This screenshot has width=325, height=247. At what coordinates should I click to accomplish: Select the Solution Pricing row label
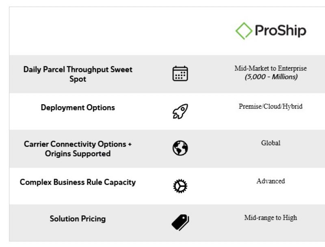pos(78,219)
